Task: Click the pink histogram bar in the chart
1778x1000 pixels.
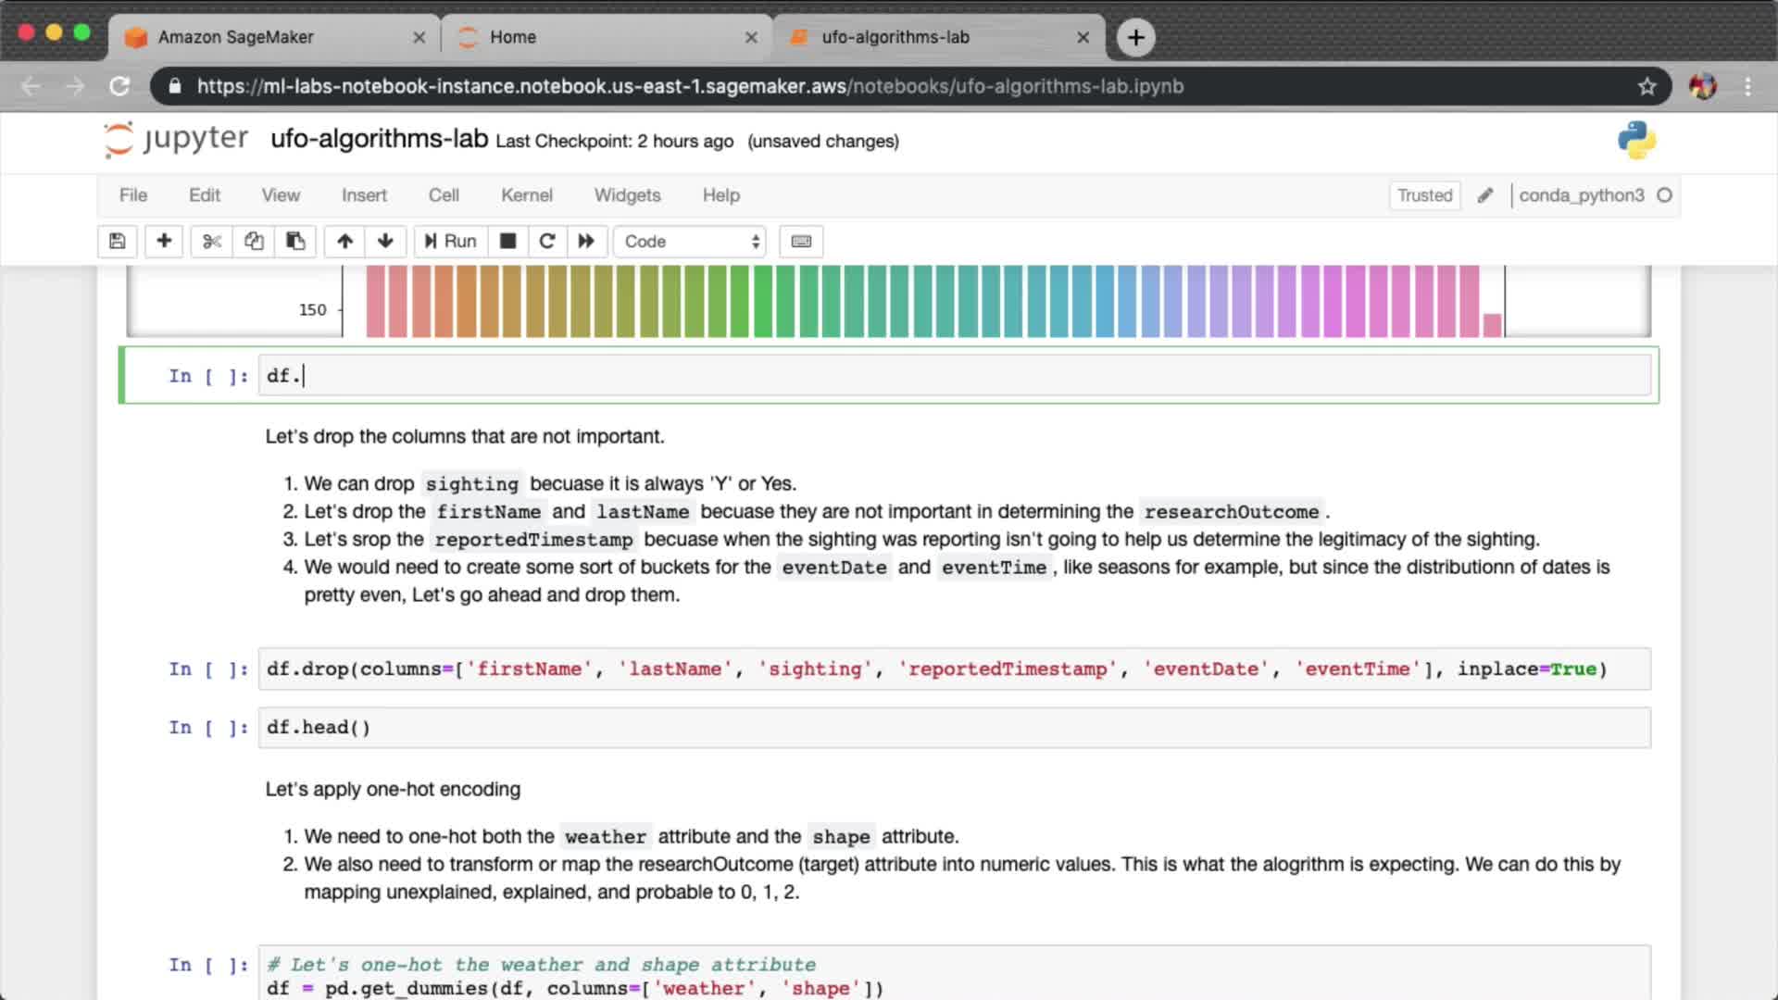Action: (x=1491, y=324)
